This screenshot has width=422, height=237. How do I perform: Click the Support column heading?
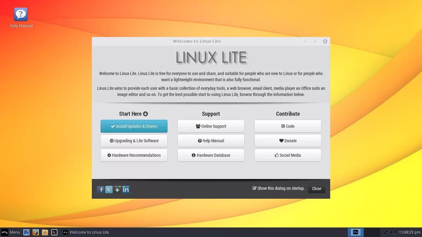pyautogui.click(x=211, y=114)
